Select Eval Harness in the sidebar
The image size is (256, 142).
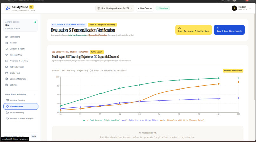pyautogui.click(x=21, y=106)
